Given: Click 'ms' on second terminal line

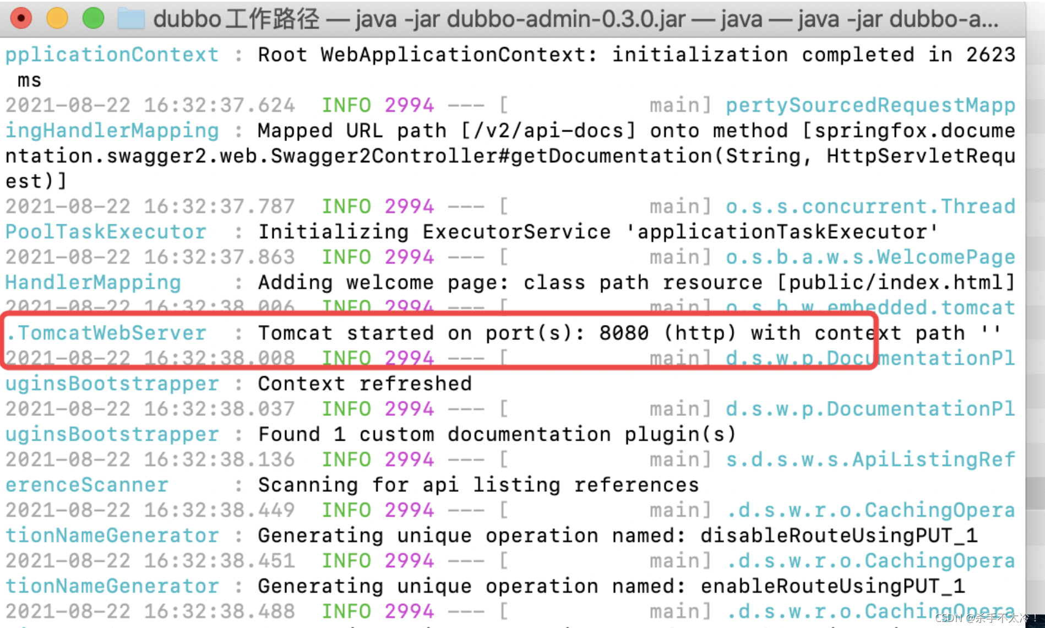Looking at the screenshot, I should (30, 80).
